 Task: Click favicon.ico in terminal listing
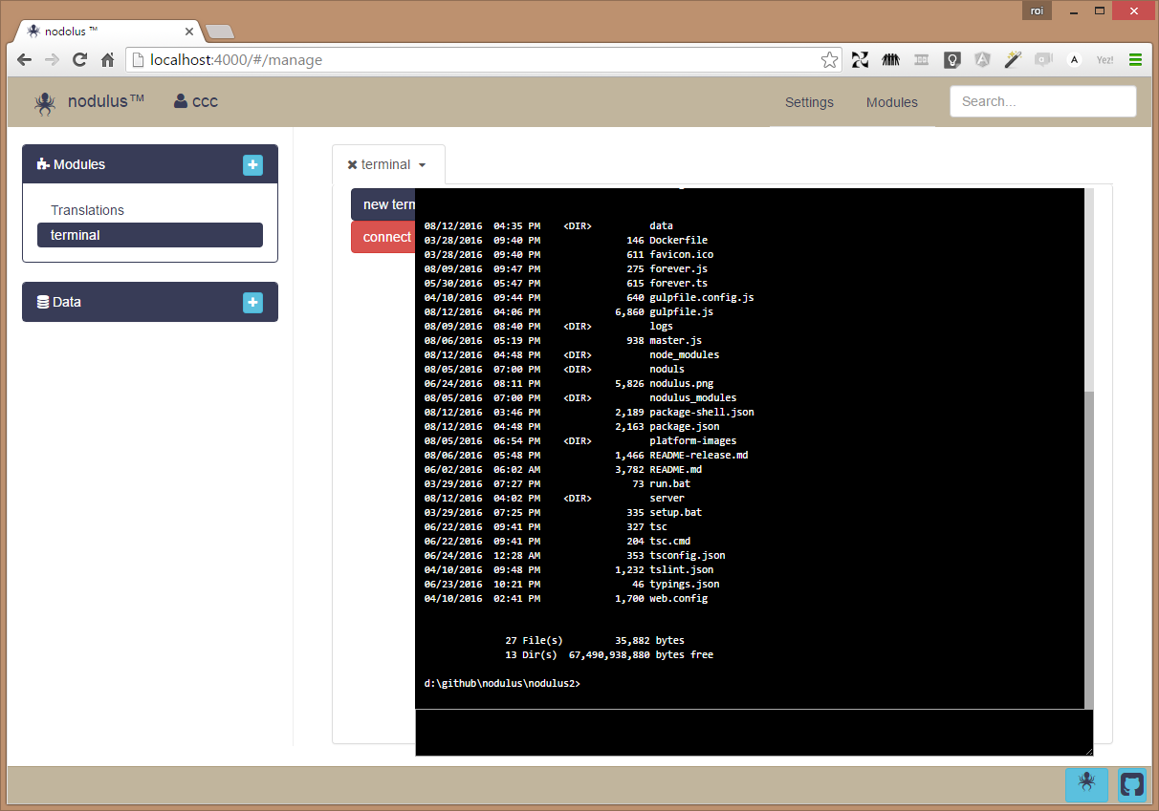tap(681, 255)
